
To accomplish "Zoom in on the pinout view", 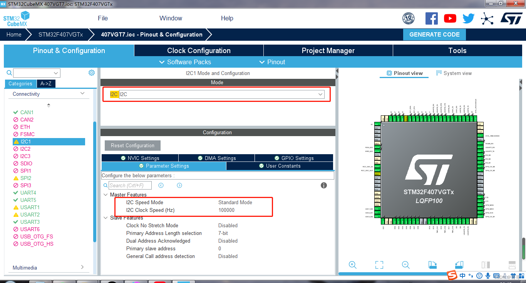I will pos(352,265).
